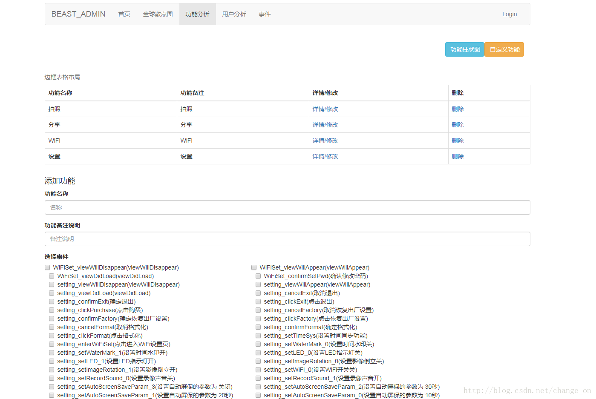Check setting_setLED_1 checkbox

(x=52, y=361)
